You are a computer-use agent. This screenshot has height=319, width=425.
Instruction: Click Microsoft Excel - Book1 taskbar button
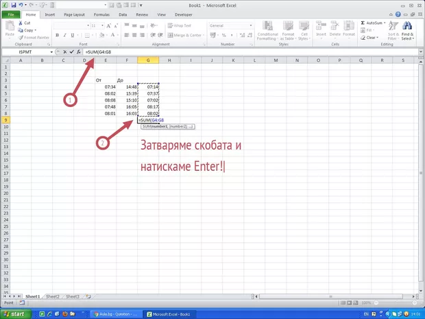169,314
